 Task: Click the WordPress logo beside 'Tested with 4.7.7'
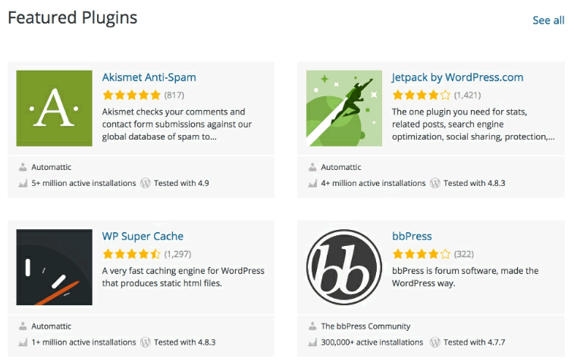click(x=435, y=342)
